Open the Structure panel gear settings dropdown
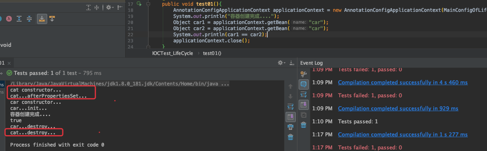This screenshot has width=487, height=151. pos(110,7)
